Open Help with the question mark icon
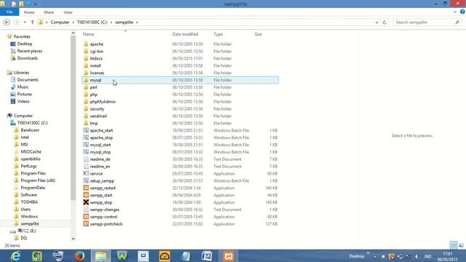The image size is (466, 262). [x=462, y=12]
